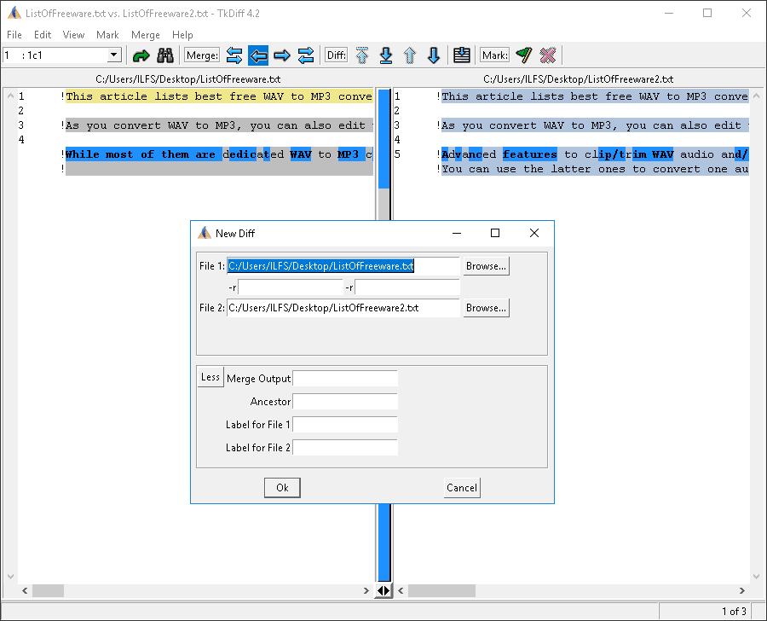Click the left file path header ListOfFreeware.txt
767x621 pixels.
point(188,79)
